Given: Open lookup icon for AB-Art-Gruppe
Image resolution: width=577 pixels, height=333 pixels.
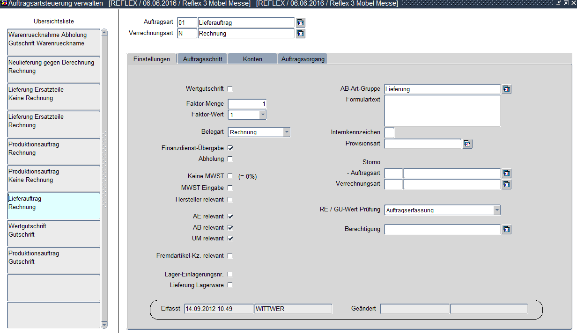Looking at the screenshot, I should [x=507, y=89].
